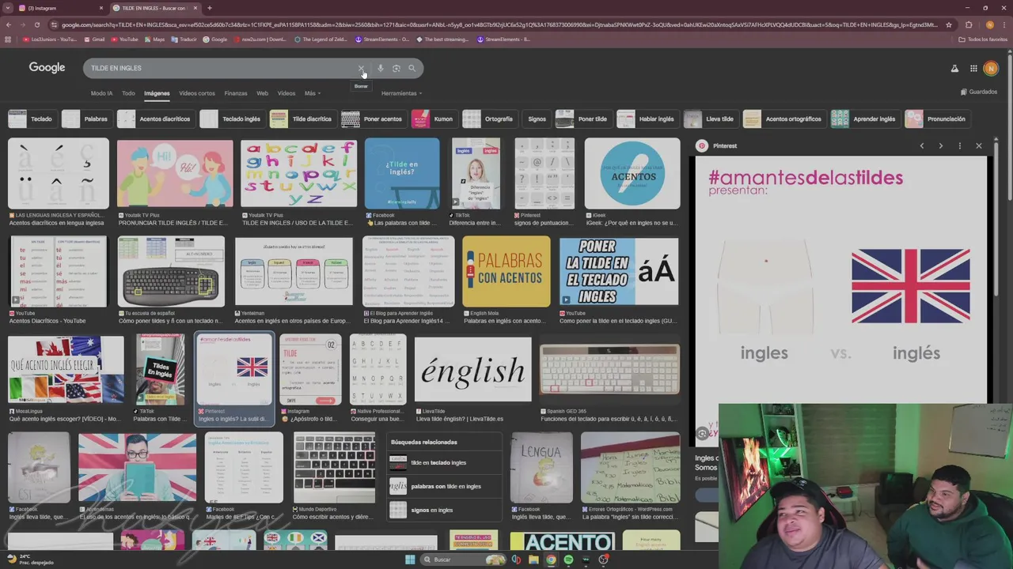Viewport: 1013px width, 569px height.
Task: Expand the Más dropdown in search tabs
Action: point(313,93)
